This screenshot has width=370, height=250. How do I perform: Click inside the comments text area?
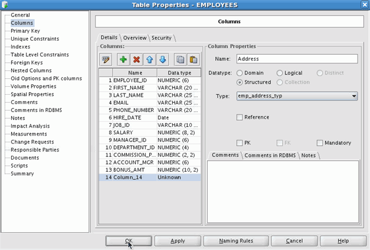pyautogui.click(x=283, y=192)
